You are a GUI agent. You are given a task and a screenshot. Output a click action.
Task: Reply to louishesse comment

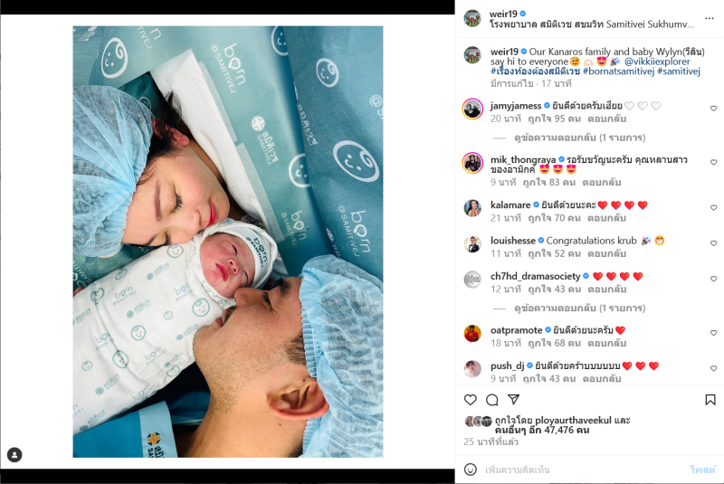point(606,253)
